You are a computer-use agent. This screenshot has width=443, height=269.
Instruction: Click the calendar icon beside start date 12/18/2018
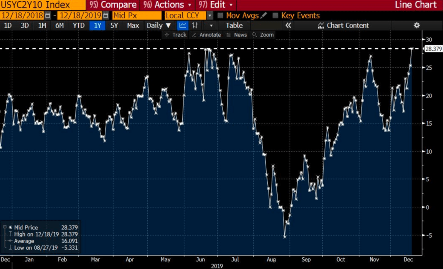pos(48,16)
